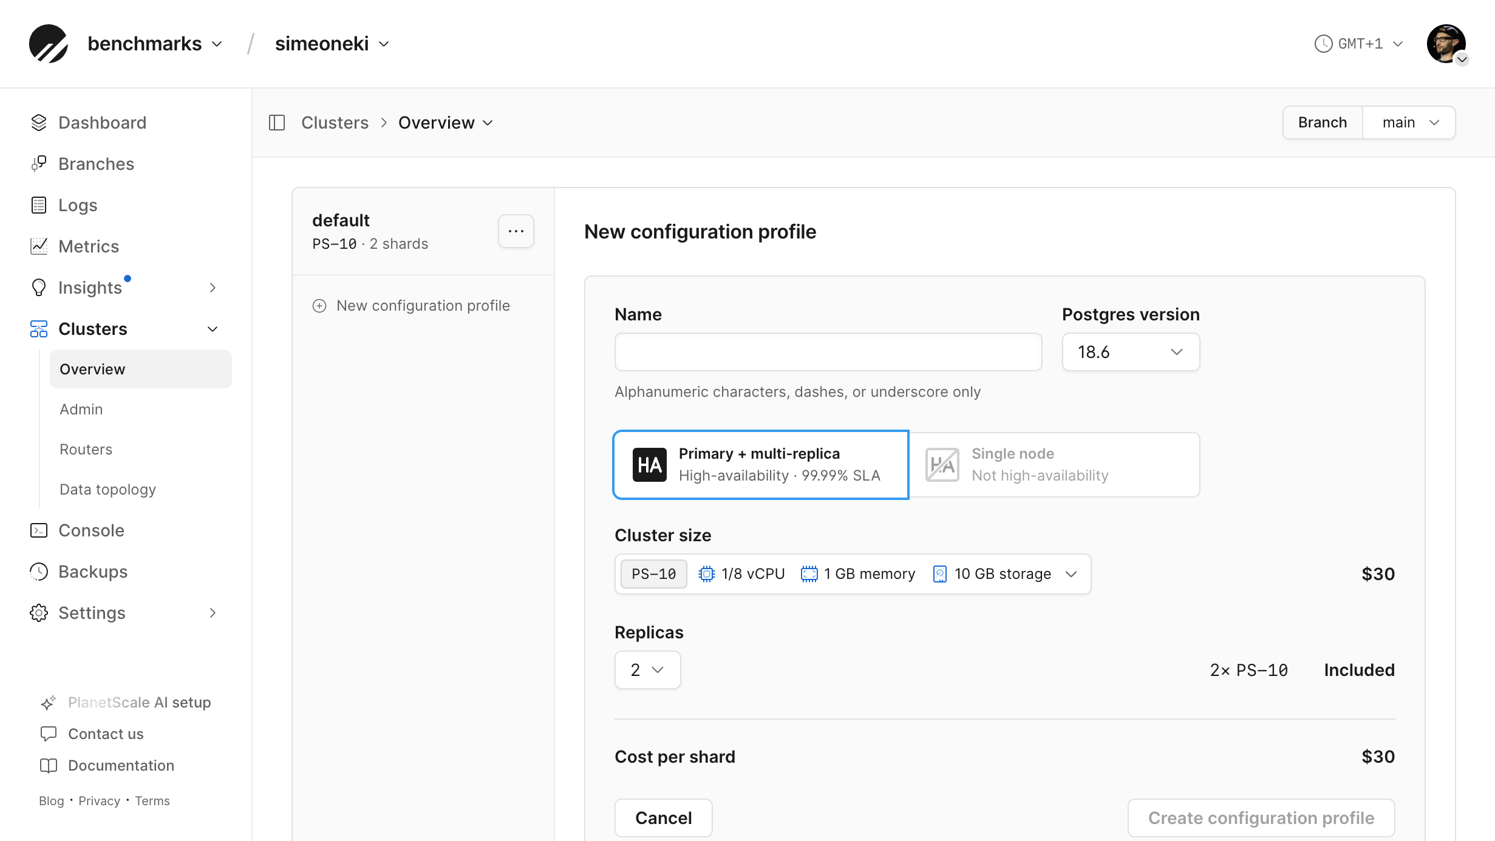Click the Console terminal icon

39,530
